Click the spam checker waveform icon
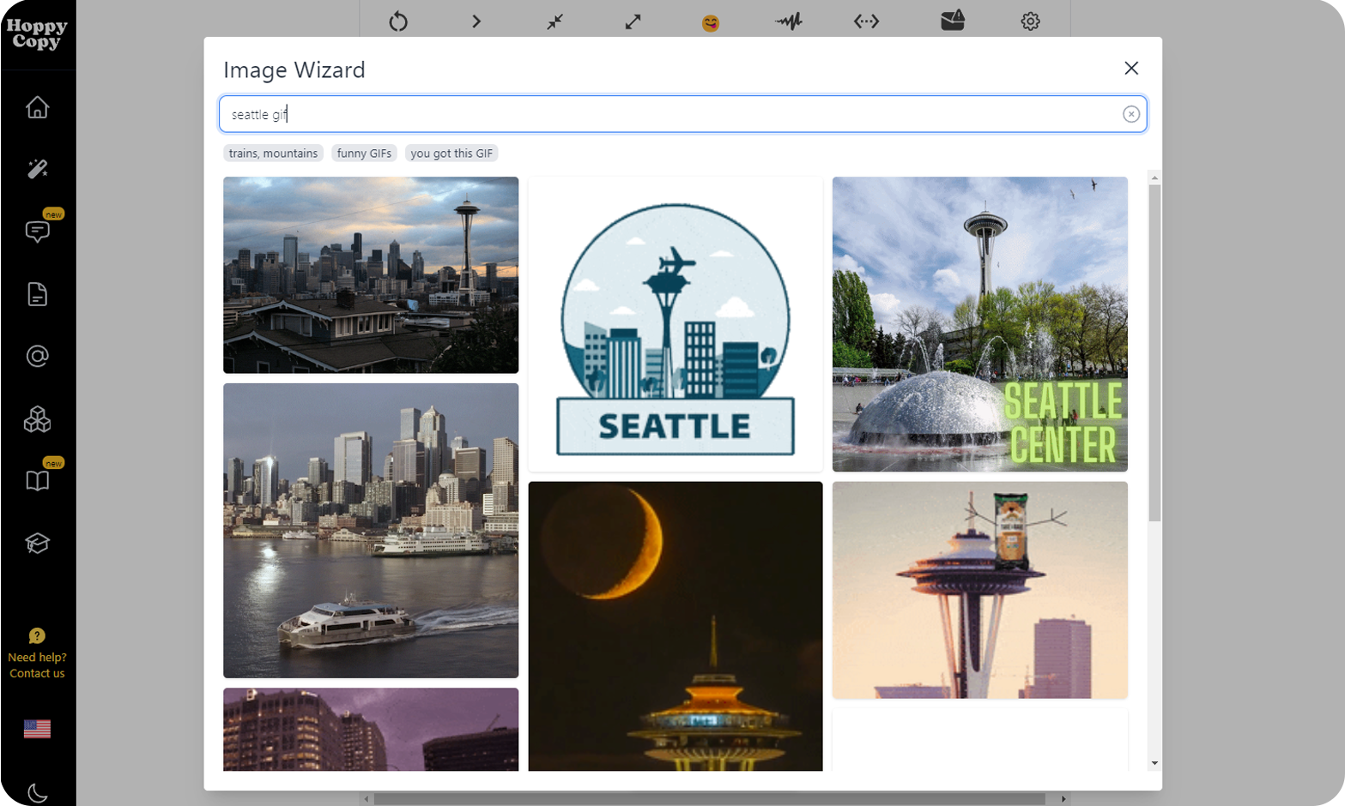Viewport: 1345px width, 806px height. (x=789, y=22)
